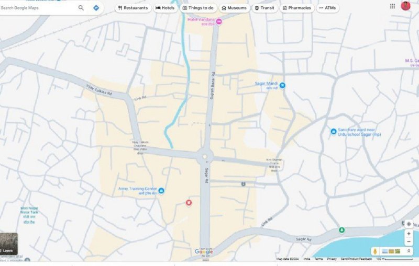Zoom in with the plus button

pos(409,234)
